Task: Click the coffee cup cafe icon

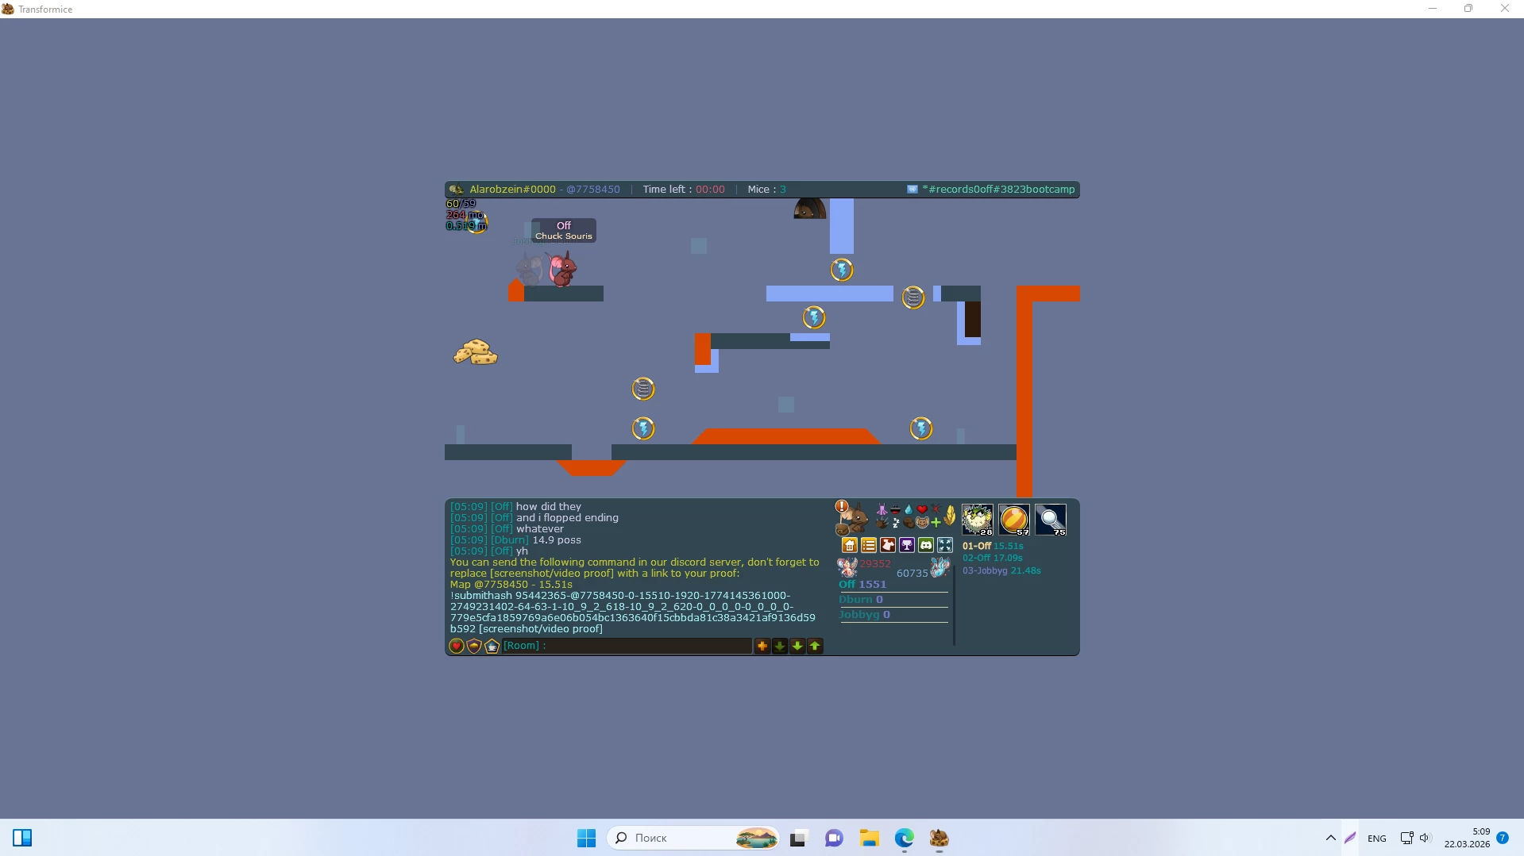Action: point(492,646)
